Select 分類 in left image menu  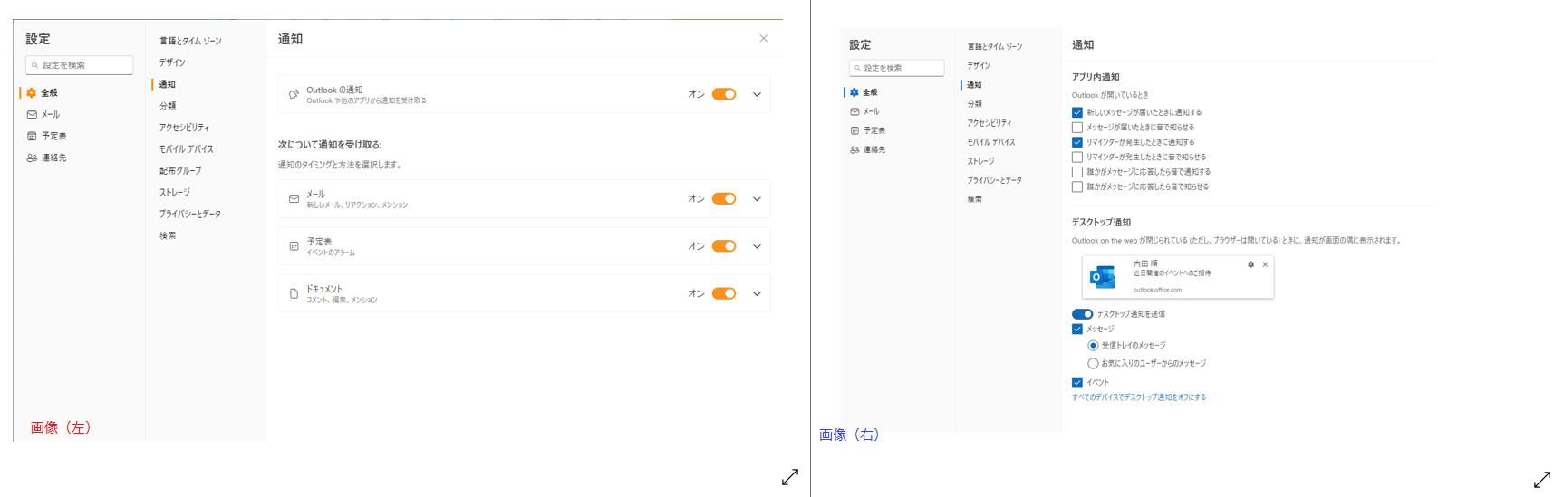click(x=168, y=107)
